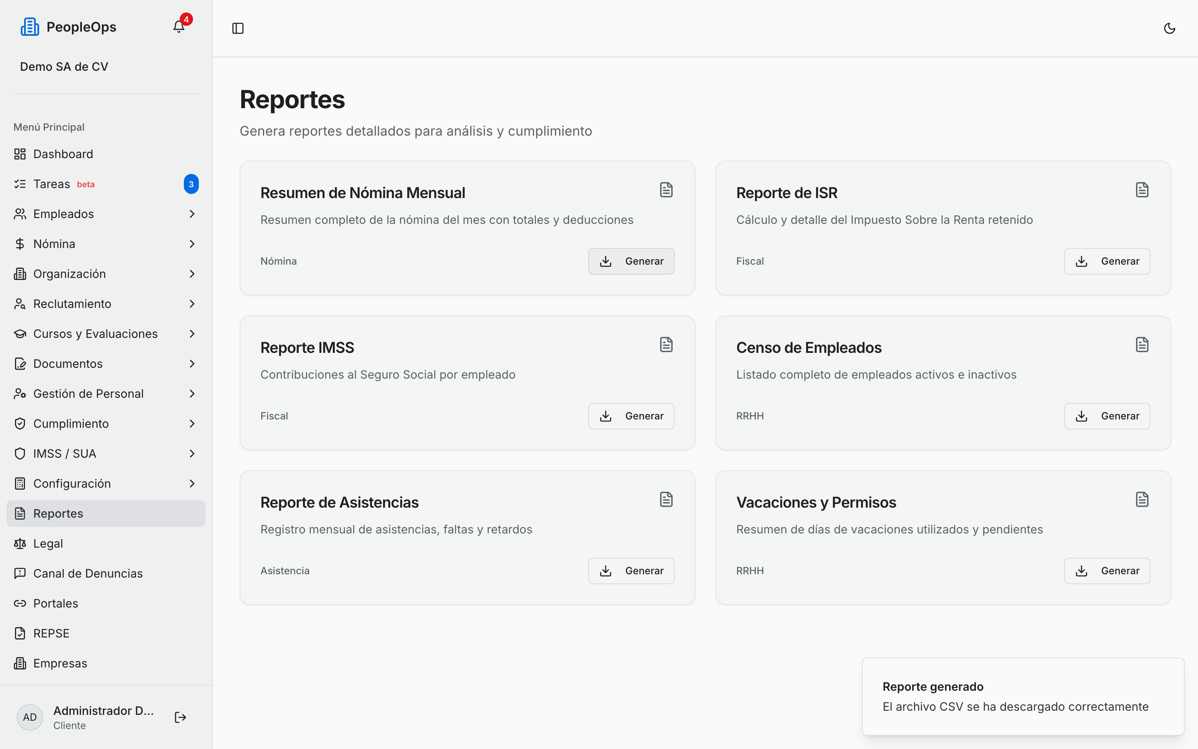This screenshot has width=1198, height=749.
Task: Expand the IMSS / SUA chevron
Action: pyautogui.click(x=192, y=454)
